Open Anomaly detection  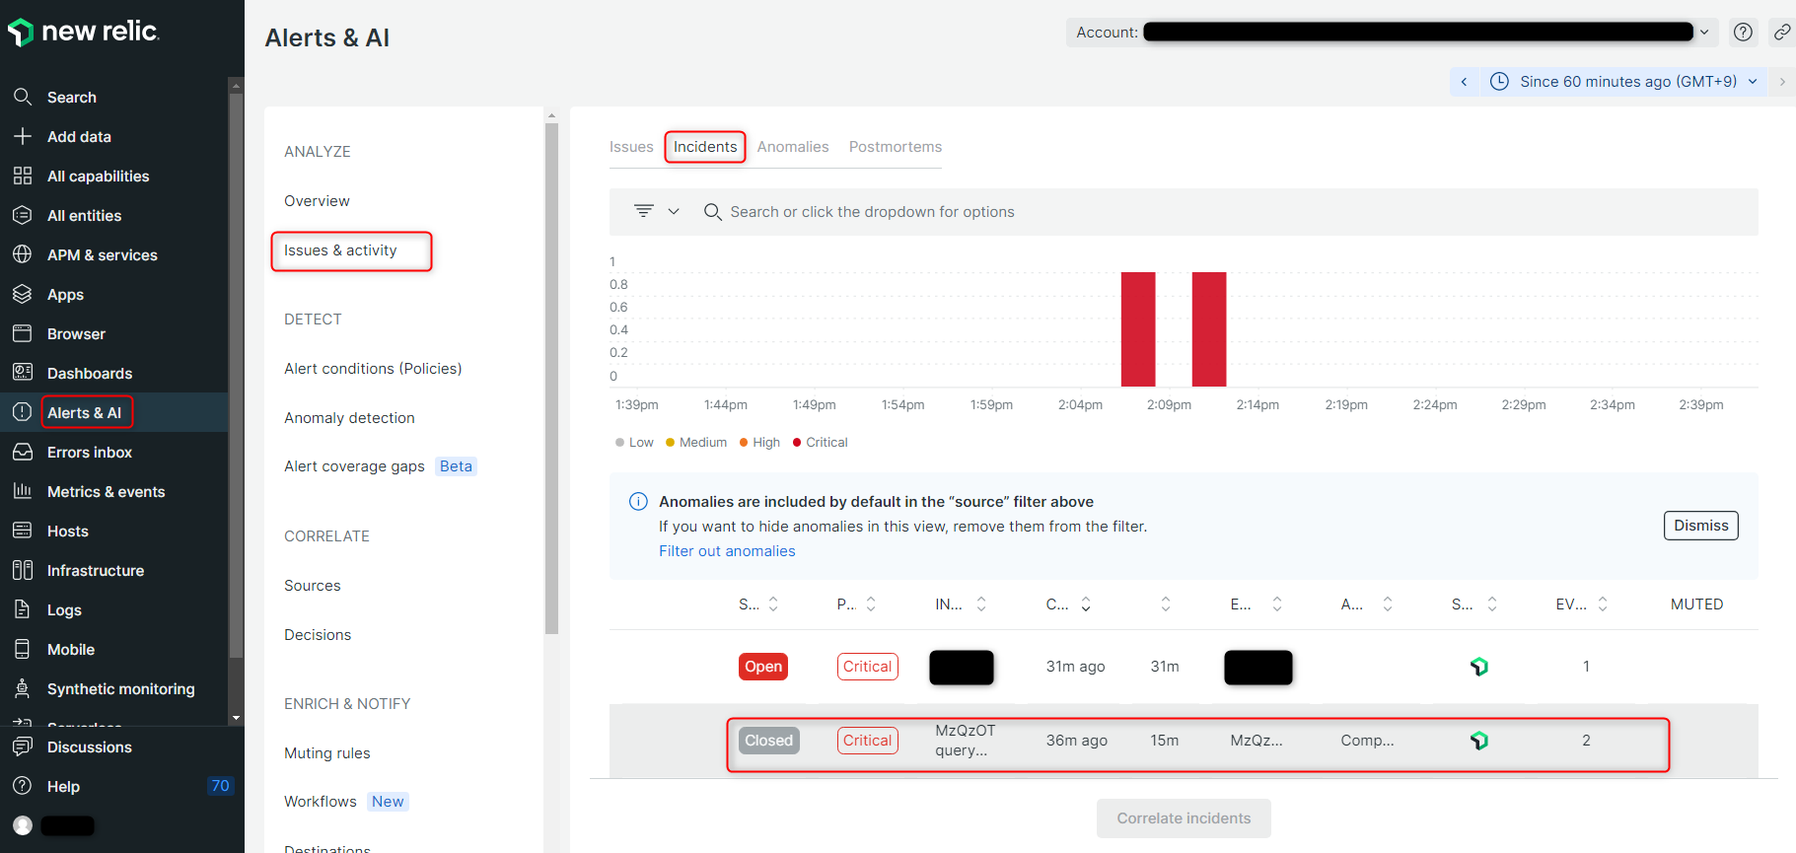click(349, 418)
